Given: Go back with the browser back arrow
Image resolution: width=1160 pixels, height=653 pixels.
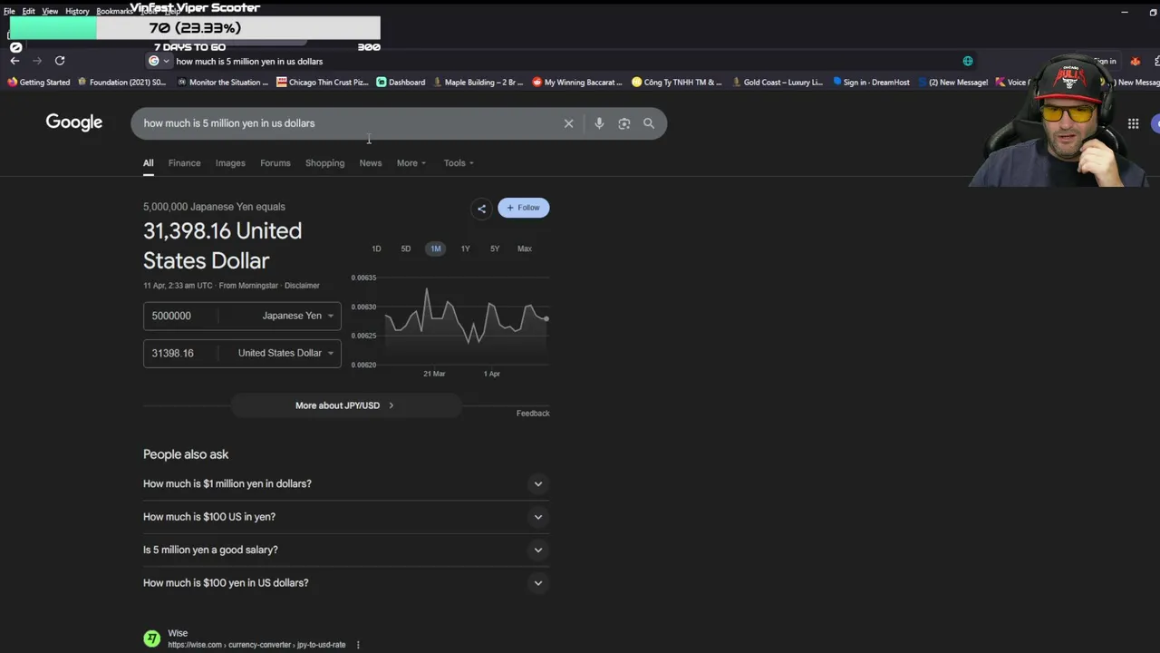Looking at the screenshot, I should click(x=14, y=61).
